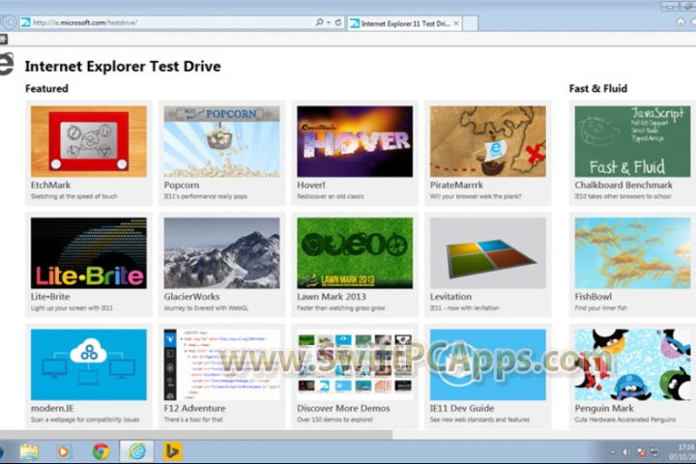Click the horizontal page scrollbar
The width and height of the screenshot is (696, 464).
tap(196, 434)
